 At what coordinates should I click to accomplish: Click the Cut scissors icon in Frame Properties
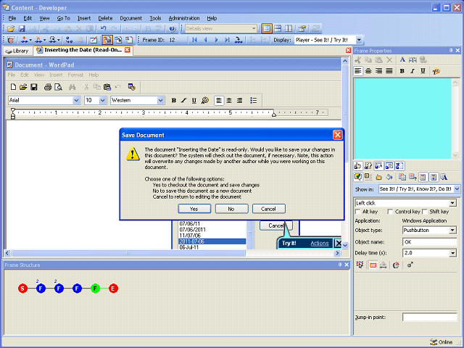point(357,60)
